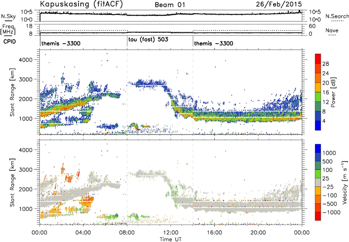Click the "tau (fast) 503" CPID label

click(148, 40)
